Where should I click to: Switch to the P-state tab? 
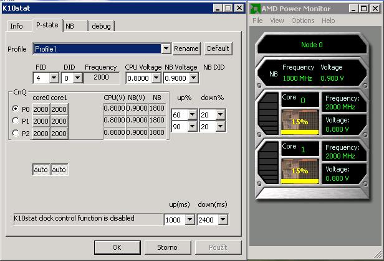click(47, 25)
